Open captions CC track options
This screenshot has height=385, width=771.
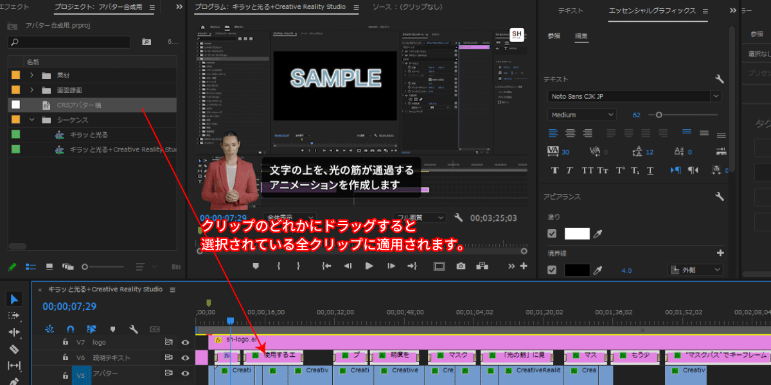pos(154,329)
